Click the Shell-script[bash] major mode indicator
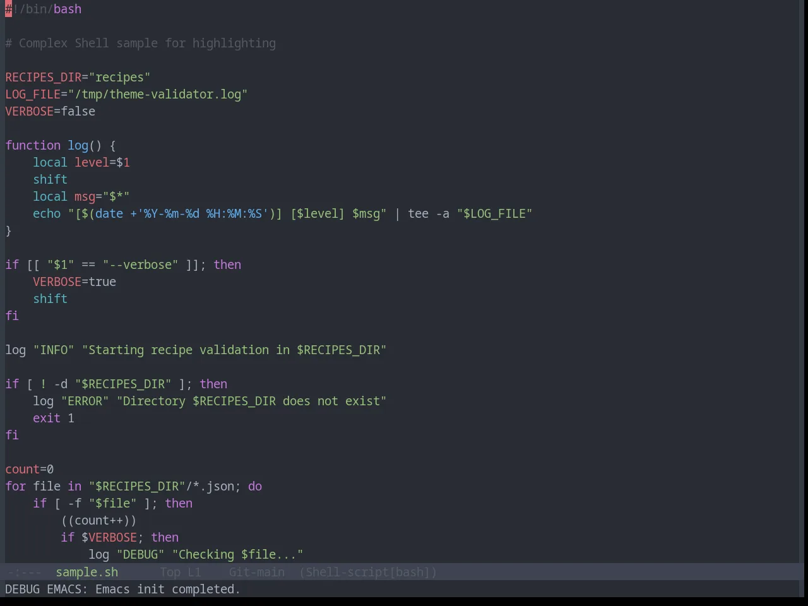The image size is (808, 606). pos(368,572)
